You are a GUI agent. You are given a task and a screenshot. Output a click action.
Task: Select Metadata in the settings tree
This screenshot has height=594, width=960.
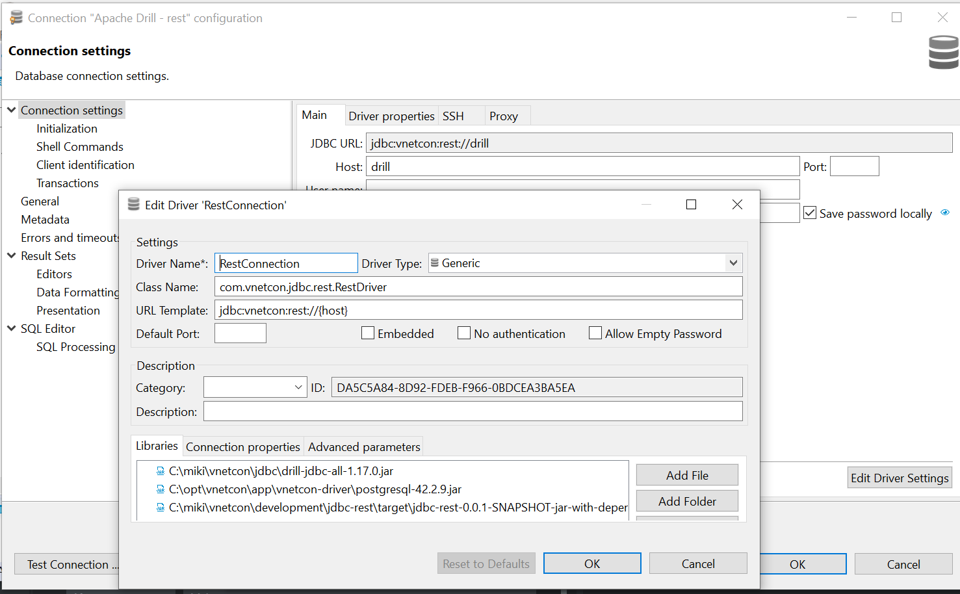click(x=45, y=219)
